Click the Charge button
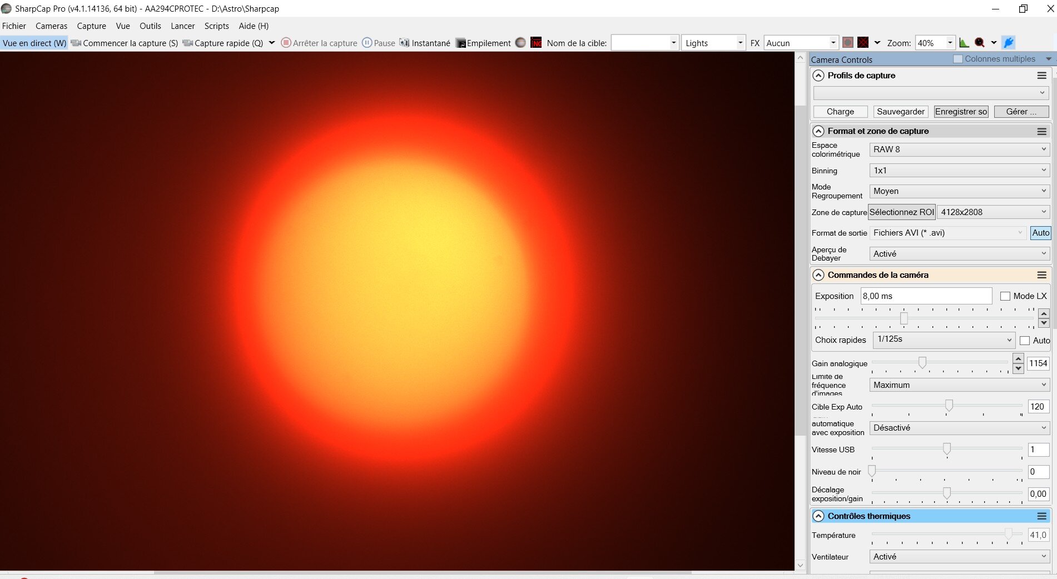The image size is (1057, 579). (840, 112)
